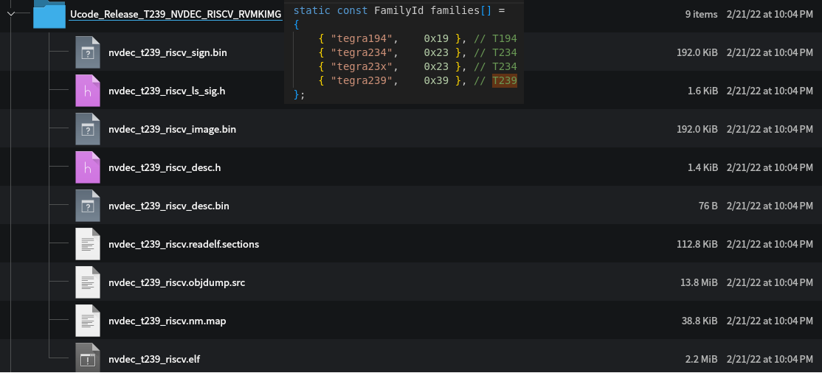Click the 1.4 KiB size value

point(702,167)
